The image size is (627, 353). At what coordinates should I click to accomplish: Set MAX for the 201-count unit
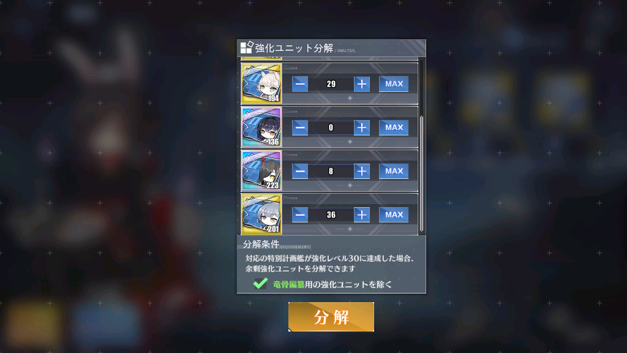(x=394, y=215)
